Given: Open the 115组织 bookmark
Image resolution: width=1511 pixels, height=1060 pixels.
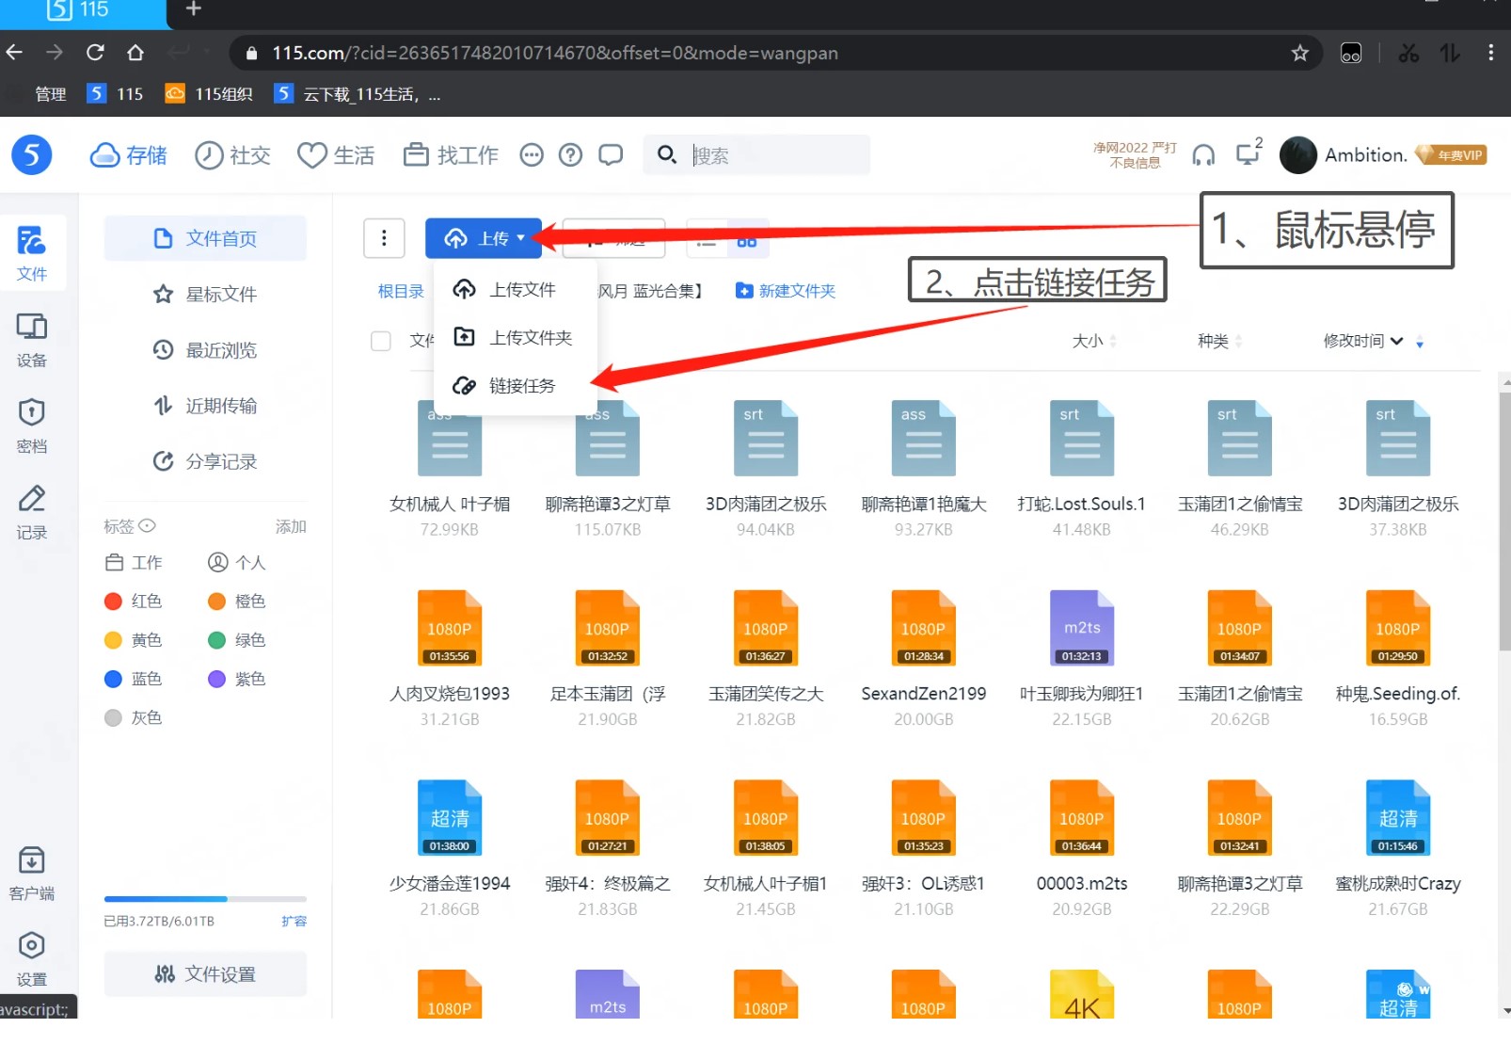Looking at the screenshot, I should pyautogui.click(x=209, y=94).
